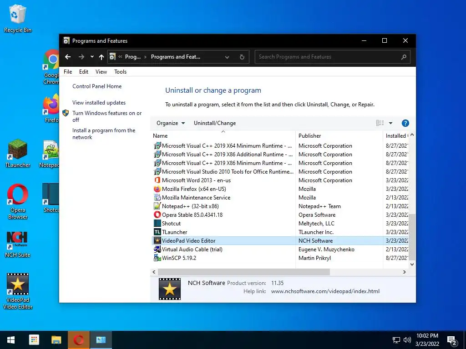Click the volume speaker tray icon

(407, 340)
